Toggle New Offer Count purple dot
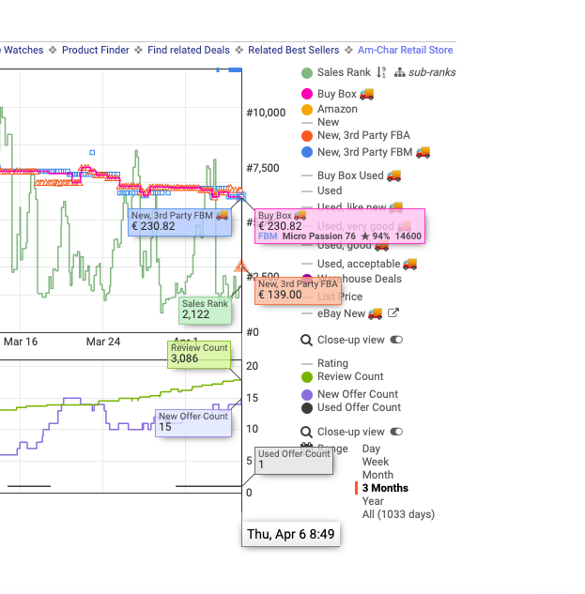This screenshot has height=594, width=585. click(x=307, y=395)
